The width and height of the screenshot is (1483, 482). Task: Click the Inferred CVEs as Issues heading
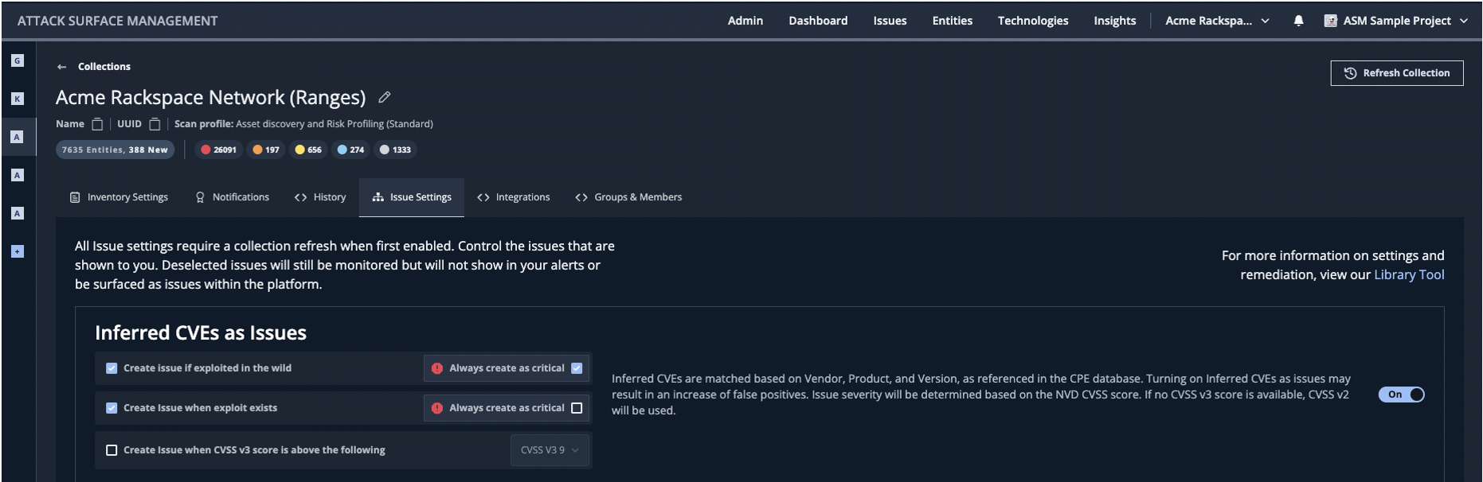[x=201, y=332]
